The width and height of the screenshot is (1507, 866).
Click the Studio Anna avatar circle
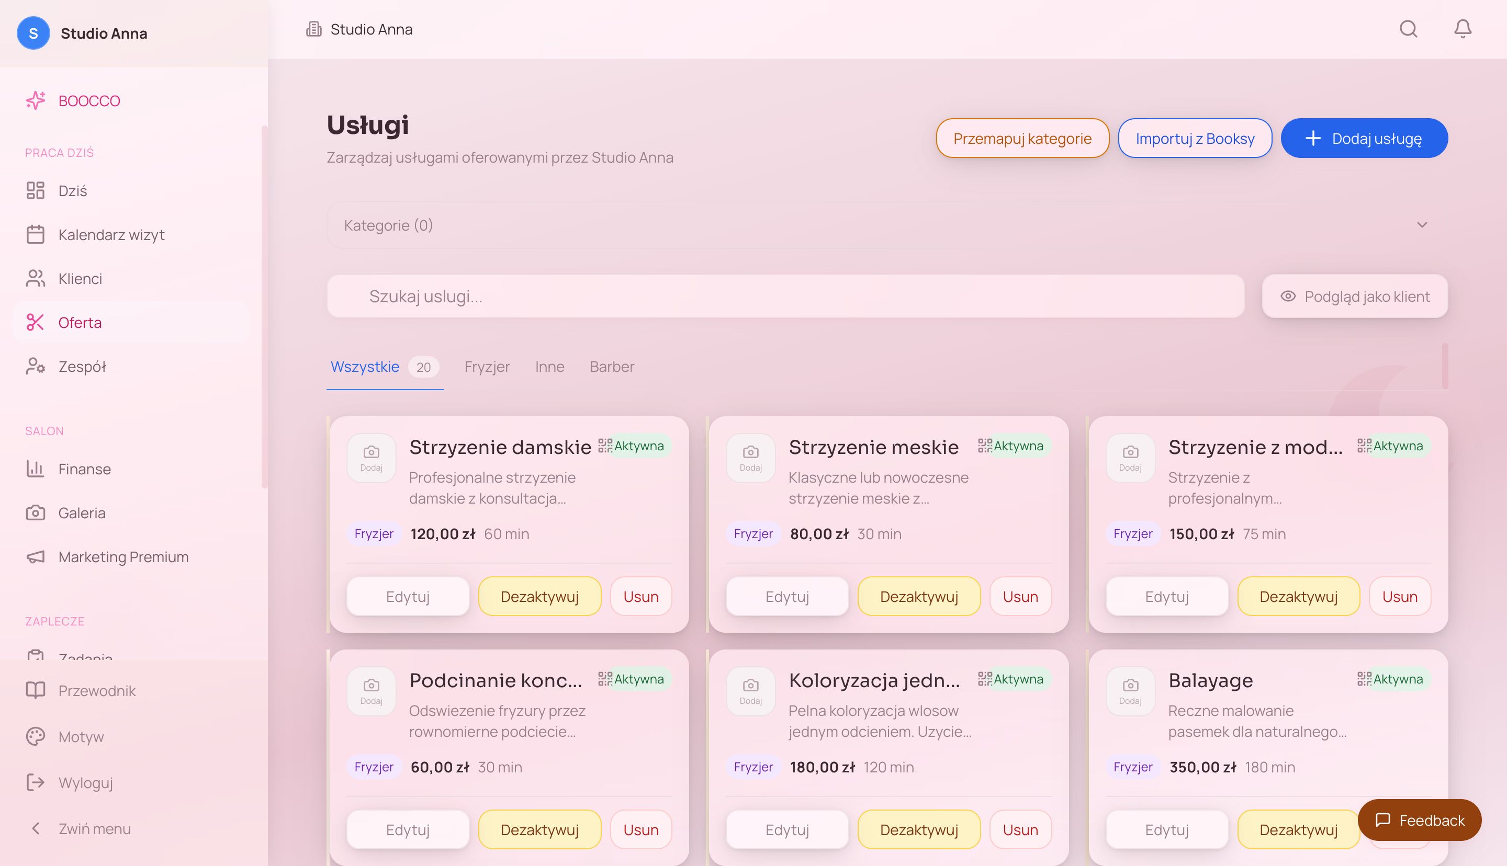[x=33, y=33]
